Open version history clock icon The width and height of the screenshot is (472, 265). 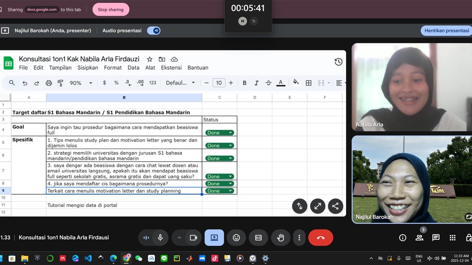click(338, 62)
